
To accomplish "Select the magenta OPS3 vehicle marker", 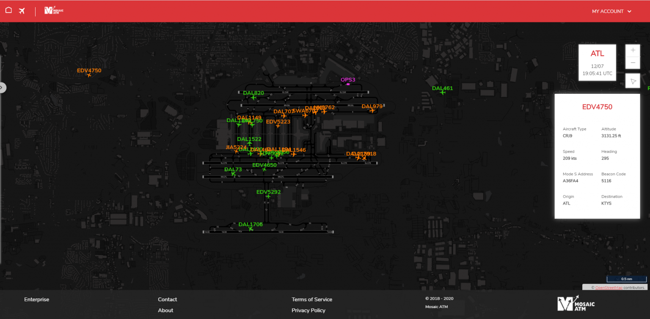I will (348, 84).
